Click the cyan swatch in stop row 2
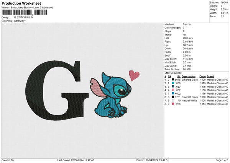Viewport: 230px width, 163px height. (173, 83)
